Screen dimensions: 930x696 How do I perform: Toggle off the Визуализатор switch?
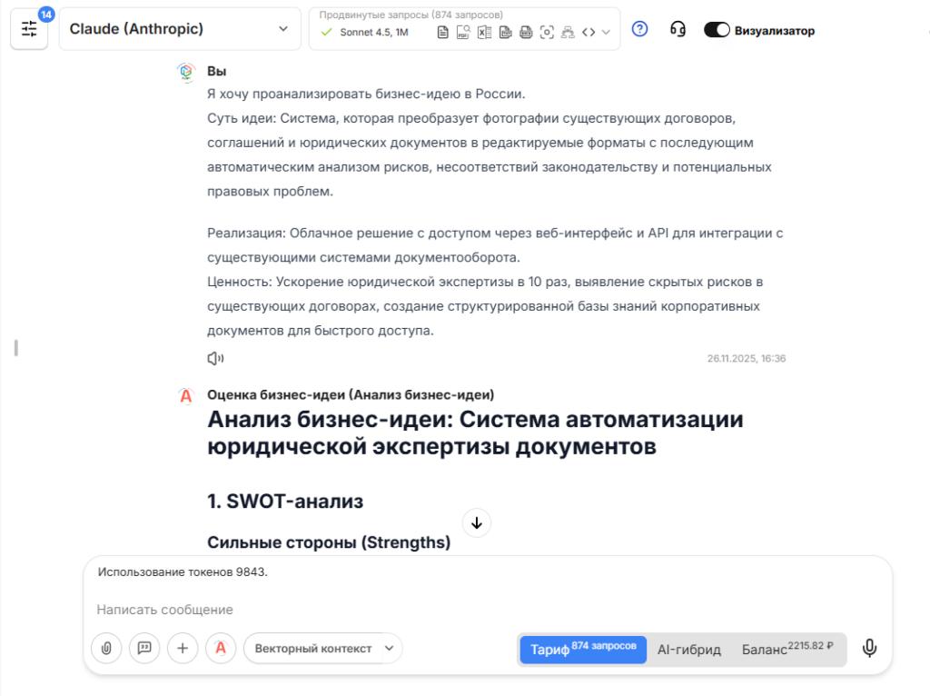(717, 29)
